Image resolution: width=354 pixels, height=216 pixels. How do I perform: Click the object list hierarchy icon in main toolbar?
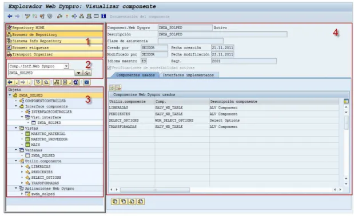click(x=82, y=16)
